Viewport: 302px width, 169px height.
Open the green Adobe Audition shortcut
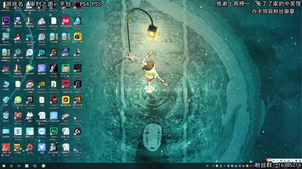click(x=54, y=131)
